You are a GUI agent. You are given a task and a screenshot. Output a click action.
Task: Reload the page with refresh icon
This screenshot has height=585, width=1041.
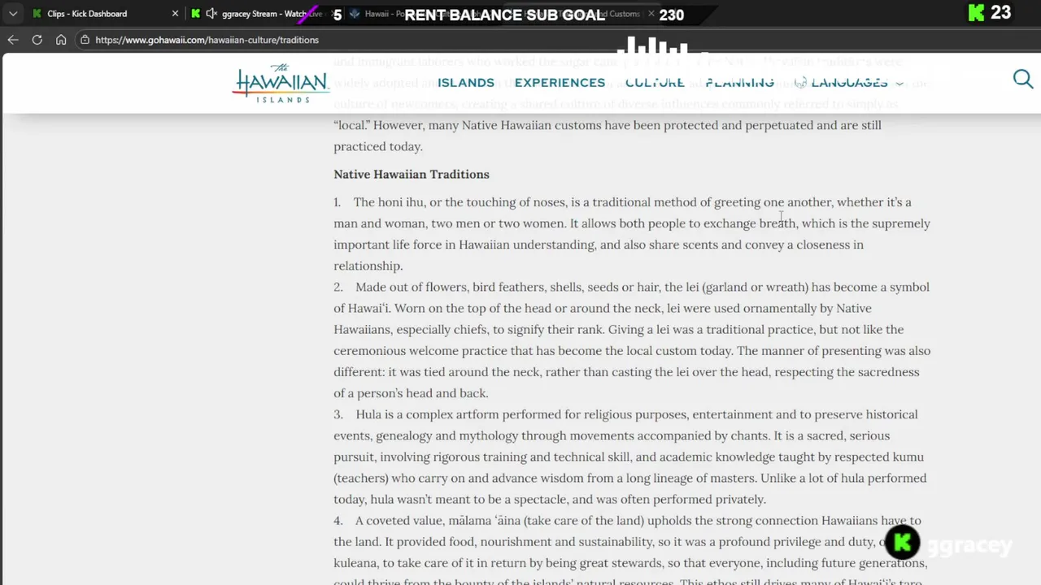(37, 40)
